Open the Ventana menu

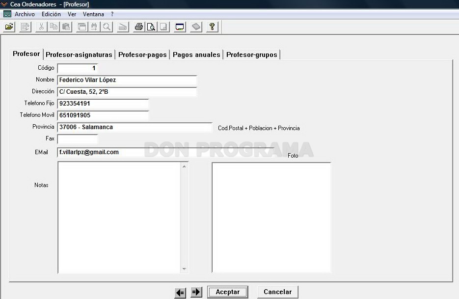(x=93, y=14)
